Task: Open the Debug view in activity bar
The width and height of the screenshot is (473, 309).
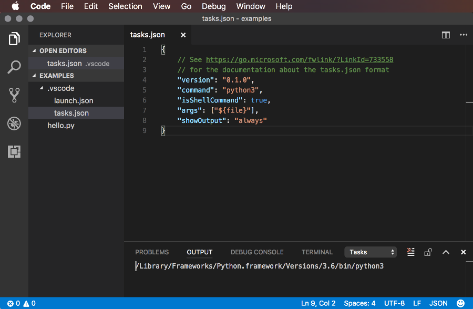Action: point(14,123)
